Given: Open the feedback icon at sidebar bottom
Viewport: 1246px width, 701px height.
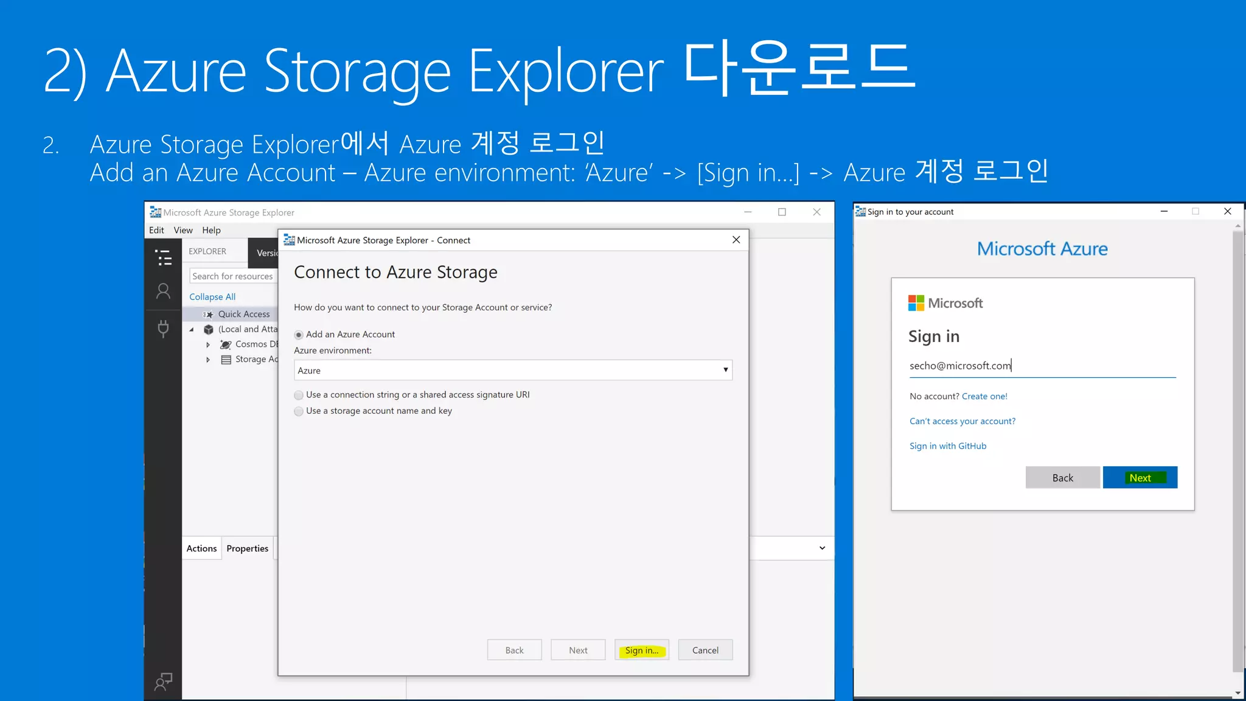Looking at the screenshot, I should [163, 681].
